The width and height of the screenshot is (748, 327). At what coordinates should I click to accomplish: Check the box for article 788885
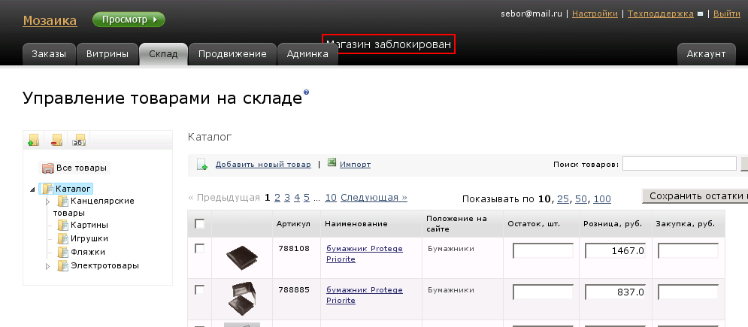point(200,289)
